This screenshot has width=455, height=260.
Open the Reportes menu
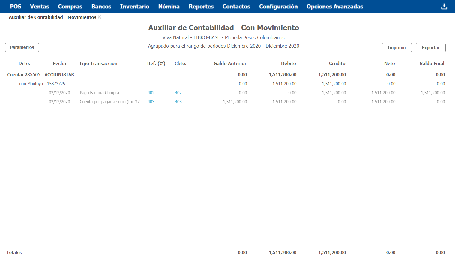tap(201, 7)
